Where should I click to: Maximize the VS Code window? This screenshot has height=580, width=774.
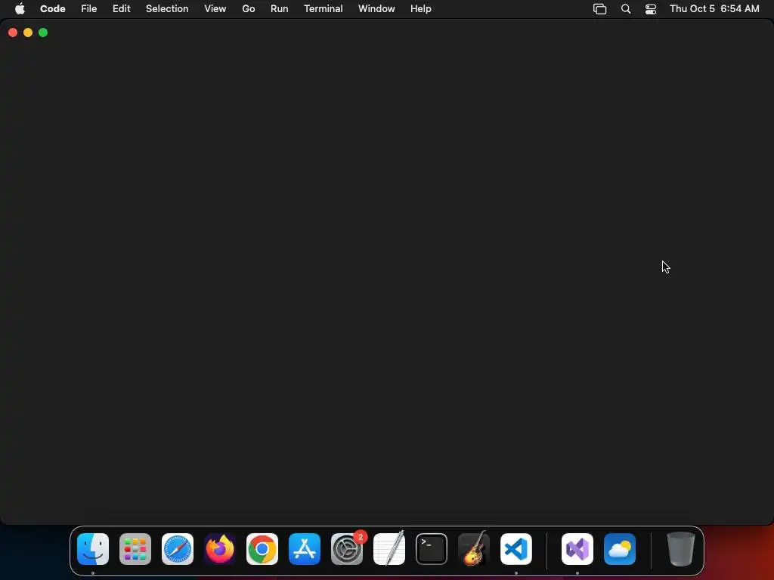43,32
